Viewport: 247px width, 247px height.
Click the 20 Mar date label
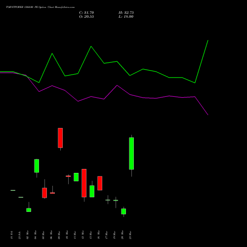click(123, 235)
